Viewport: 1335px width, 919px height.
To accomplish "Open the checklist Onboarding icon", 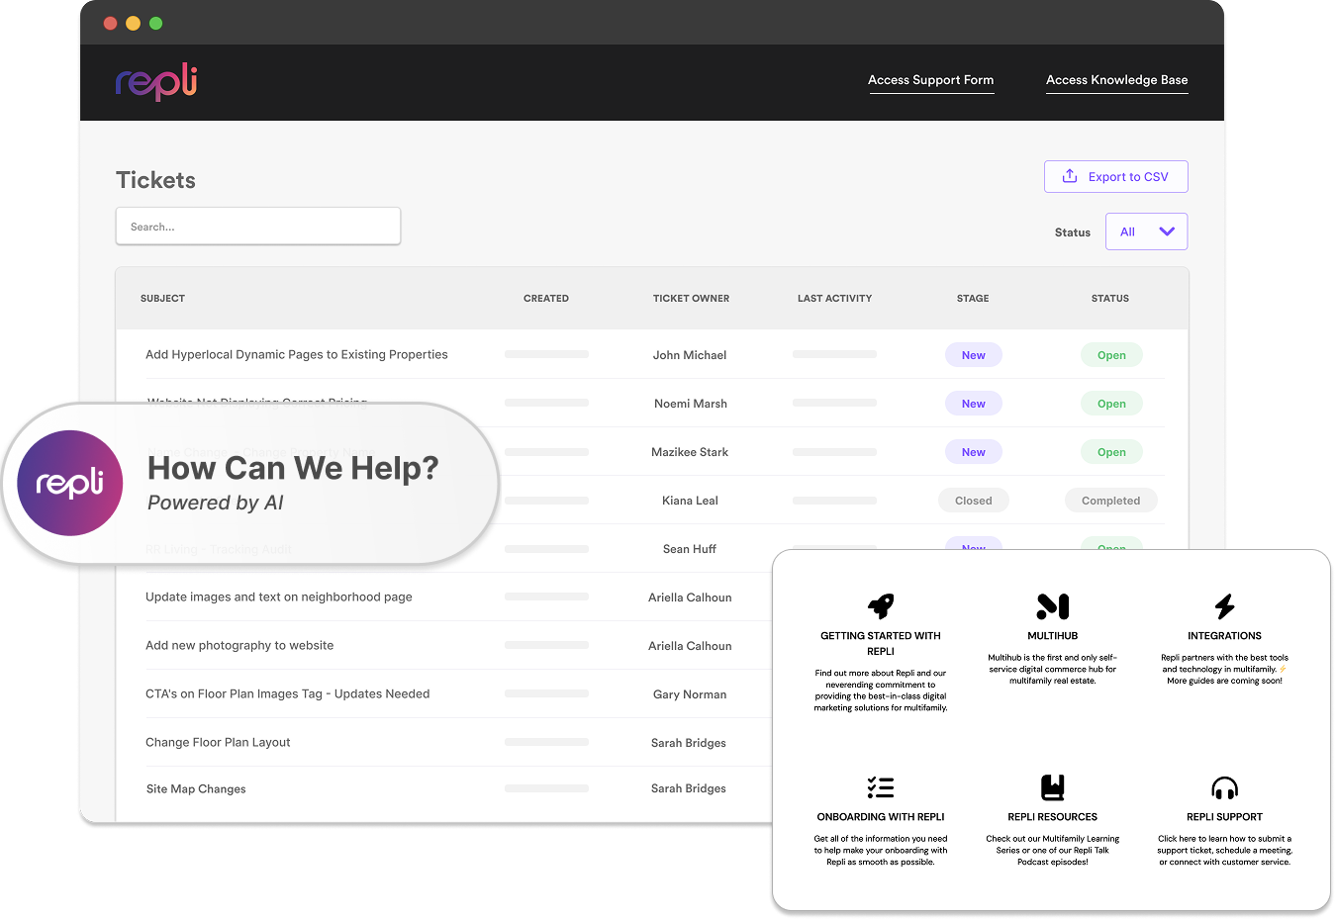I will (881, 787).
